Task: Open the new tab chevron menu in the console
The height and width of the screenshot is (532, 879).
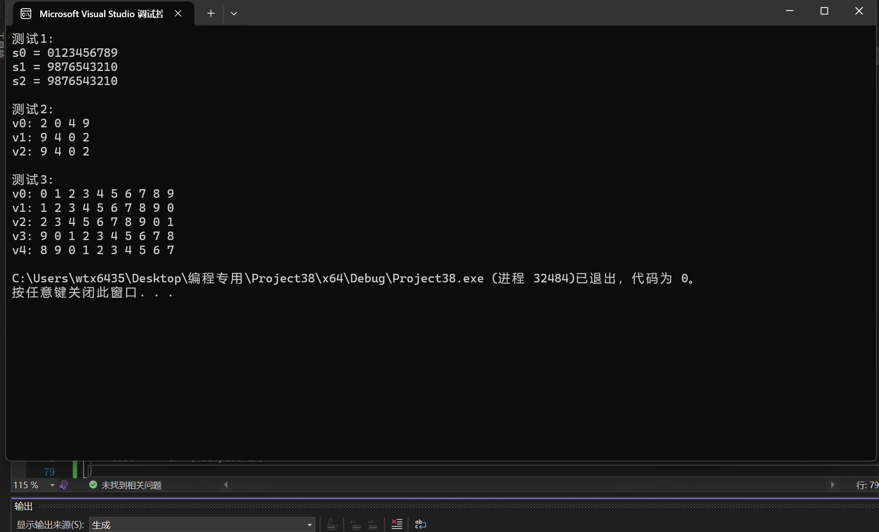Action: tap(233, 13)
